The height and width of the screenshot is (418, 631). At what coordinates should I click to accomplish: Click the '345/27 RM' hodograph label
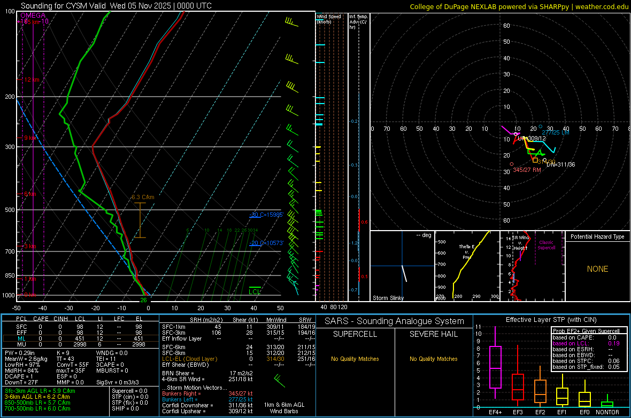[x=527, y=170]
